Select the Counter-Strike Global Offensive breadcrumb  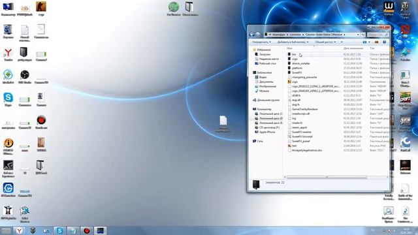pos(324,35)
